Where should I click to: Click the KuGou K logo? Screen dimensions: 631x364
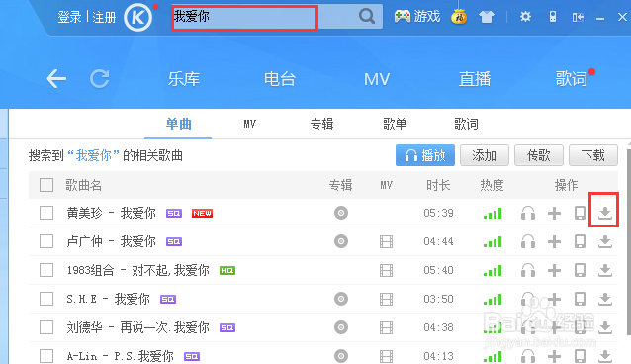[x=138, y=18]
